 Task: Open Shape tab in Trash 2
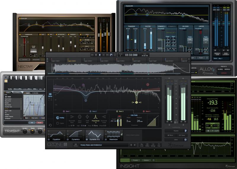(28, 93)
